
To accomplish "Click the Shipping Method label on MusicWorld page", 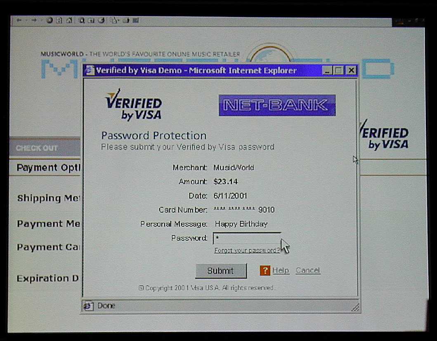I will pyautogui.click(x=49, y=198).
